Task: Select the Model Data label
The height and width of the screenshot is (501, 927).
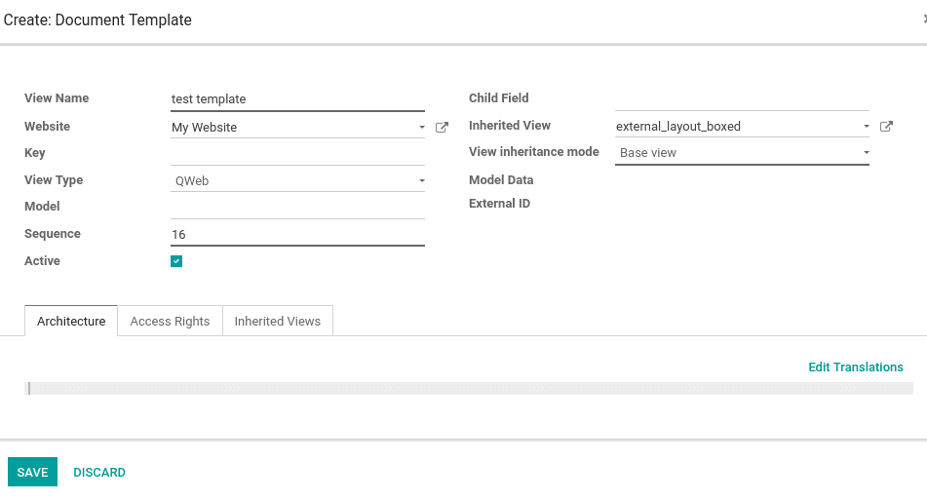Action: [x=501, y=179]
